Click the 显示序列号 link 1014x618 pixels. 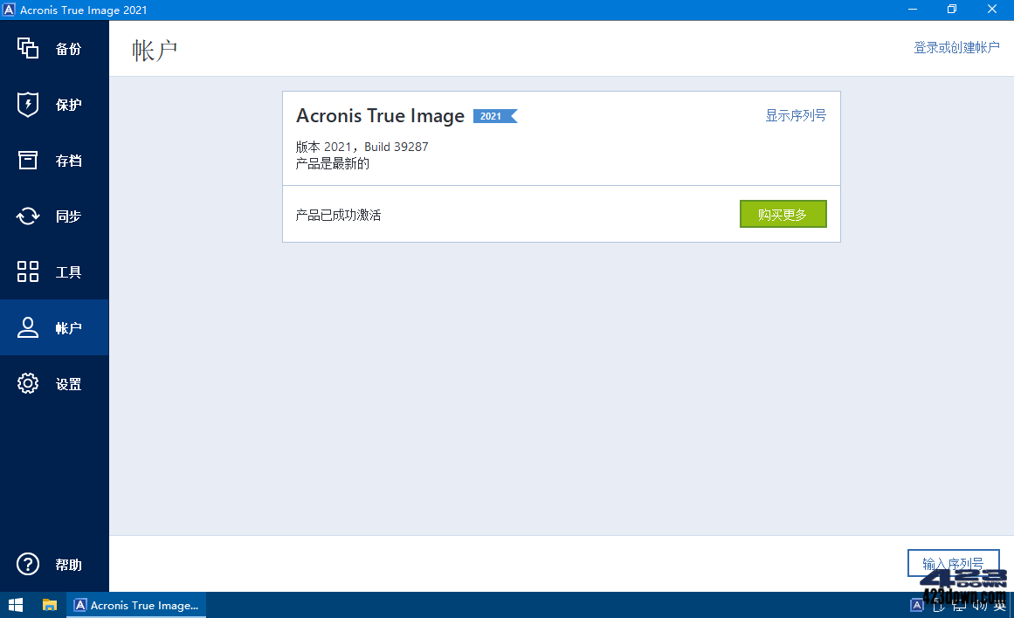pyautogui.click(x=796, y=114)
